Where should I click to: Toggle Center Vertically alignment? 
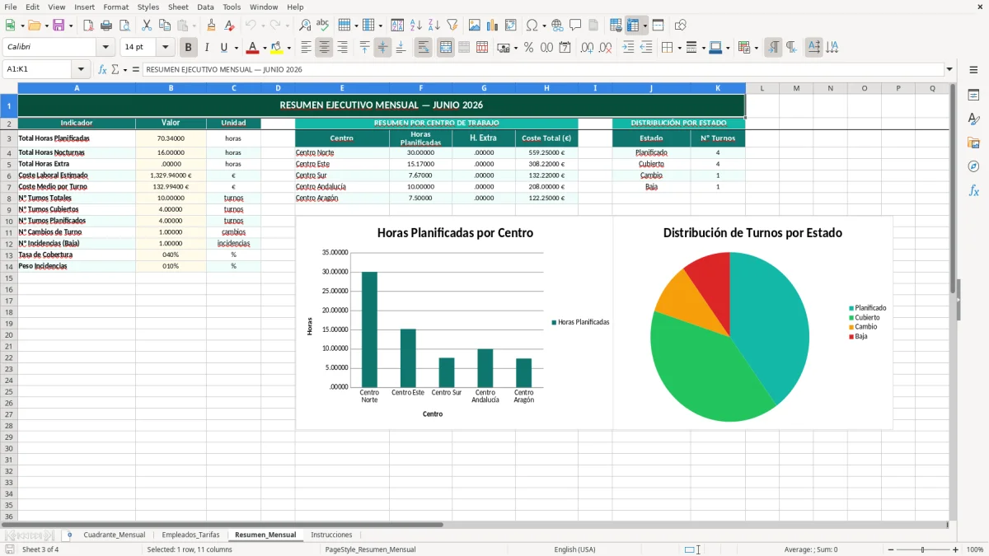pos(382,48)
